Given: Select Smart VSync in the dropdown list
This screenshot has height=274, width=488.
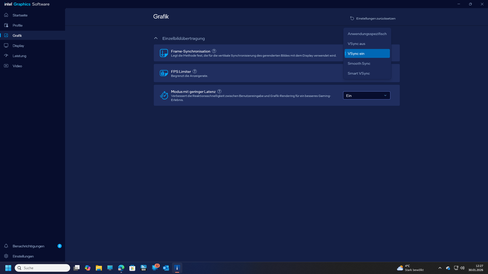Looking at the screenshot, I should (359, 73).
